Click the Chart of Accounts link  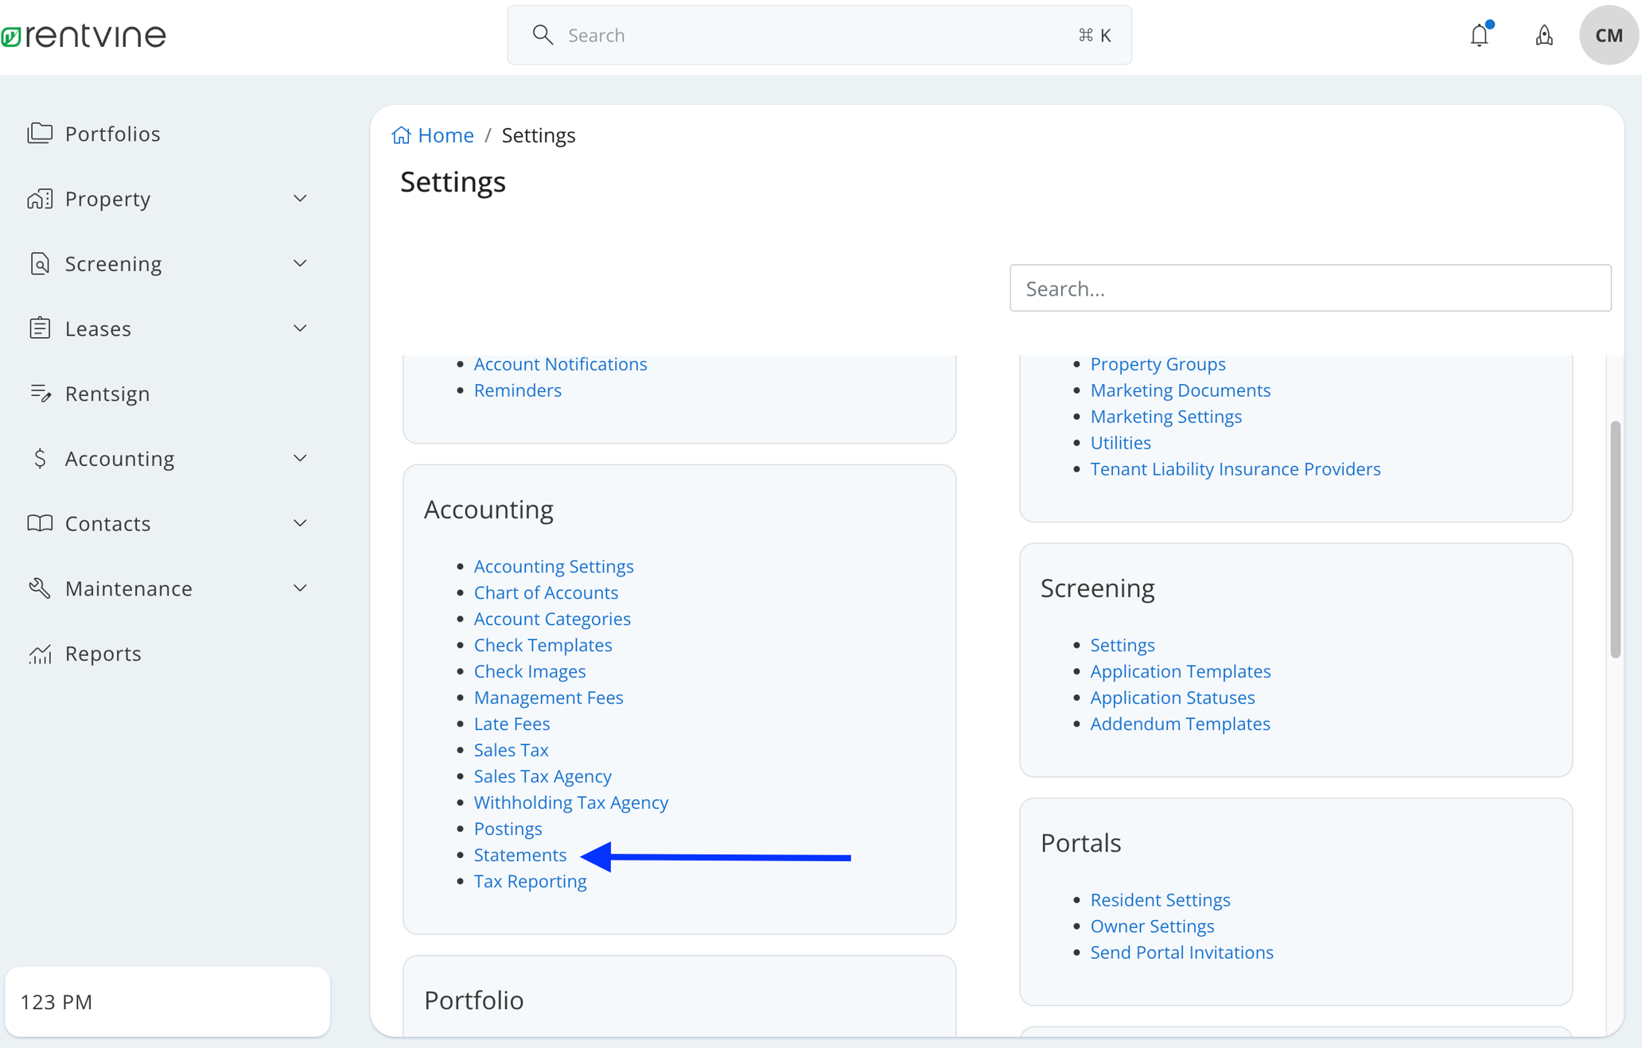click(546, 592)
